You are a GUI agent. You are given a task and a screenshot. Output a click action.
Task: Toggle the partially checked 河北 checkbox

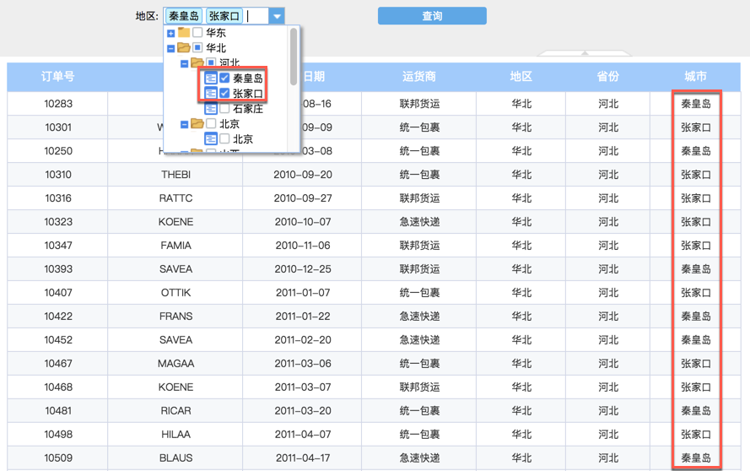211,62
